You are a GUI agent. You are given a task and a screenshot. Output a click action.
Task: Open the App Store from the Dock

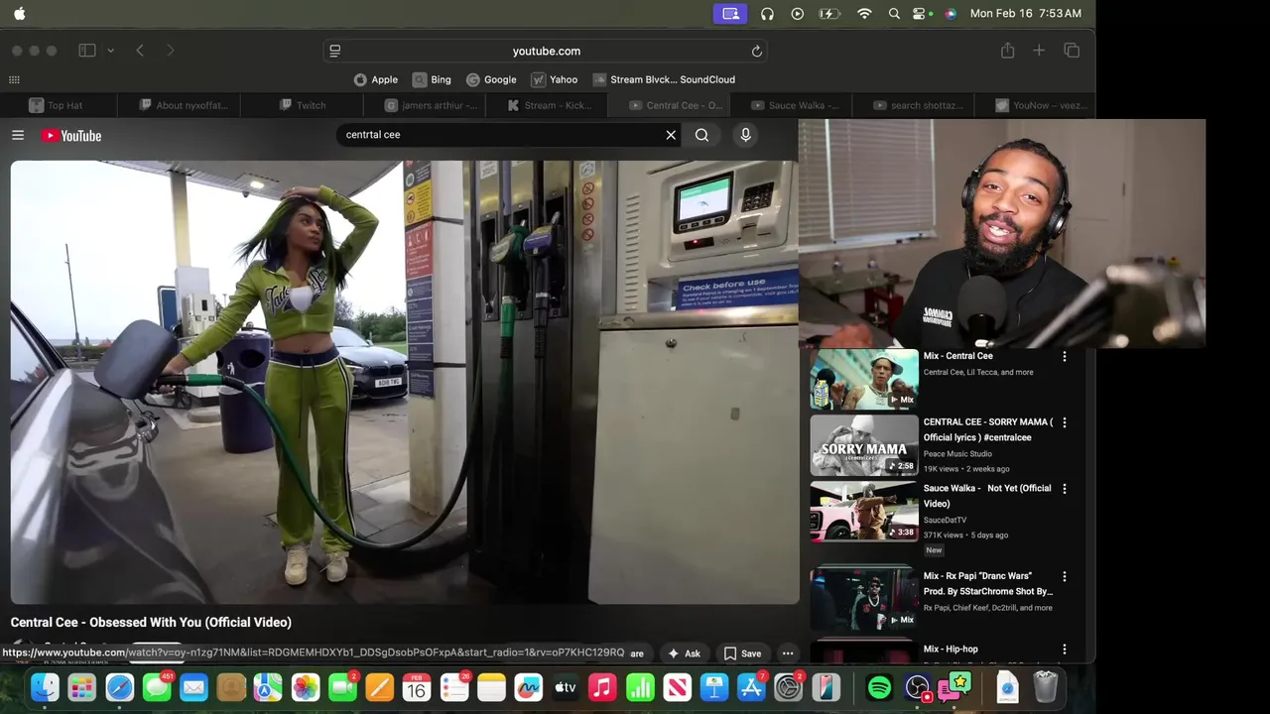click(x=751, y=687)
